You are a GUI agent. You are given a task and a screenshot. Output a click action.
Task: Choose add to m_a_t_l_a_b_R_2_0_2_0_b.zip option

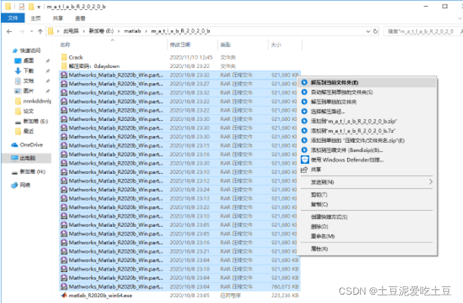[368, 121]
